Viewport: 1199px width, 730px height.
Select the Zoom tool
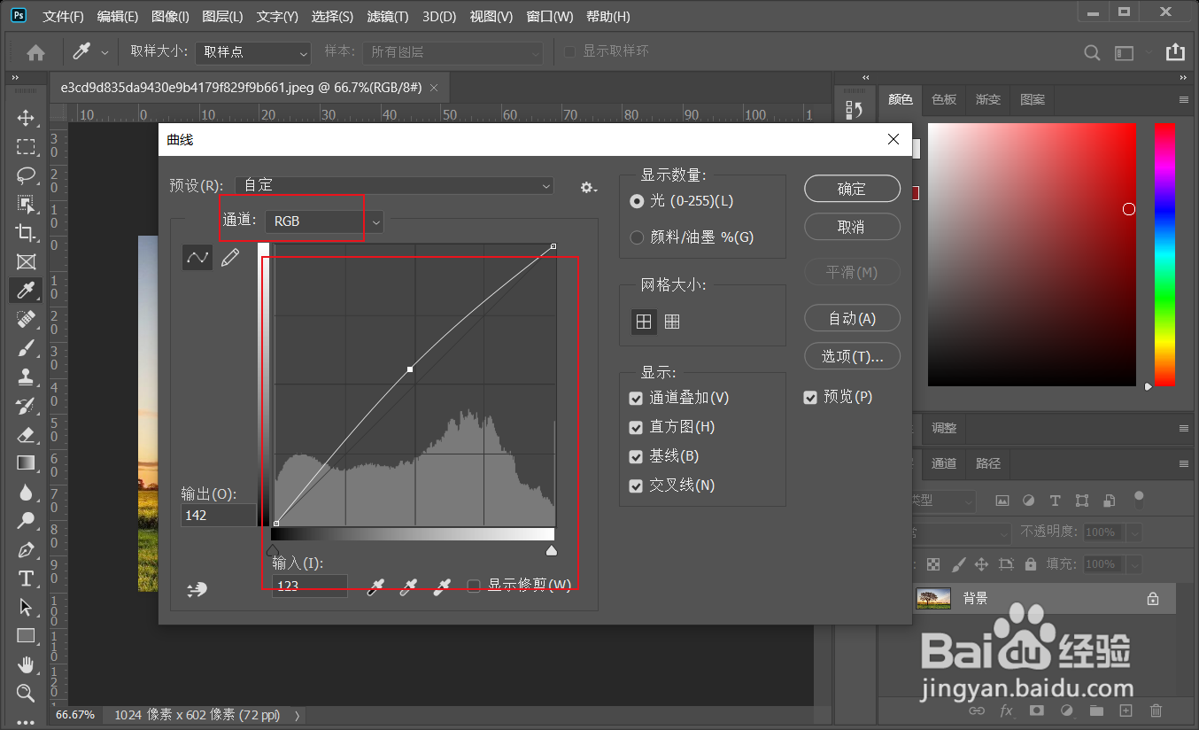tap(27, 694)
